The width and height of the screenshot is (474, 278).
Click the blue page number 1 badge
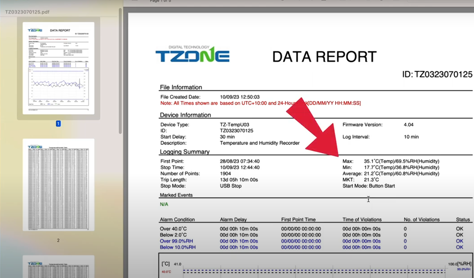[x=58, y=124]
